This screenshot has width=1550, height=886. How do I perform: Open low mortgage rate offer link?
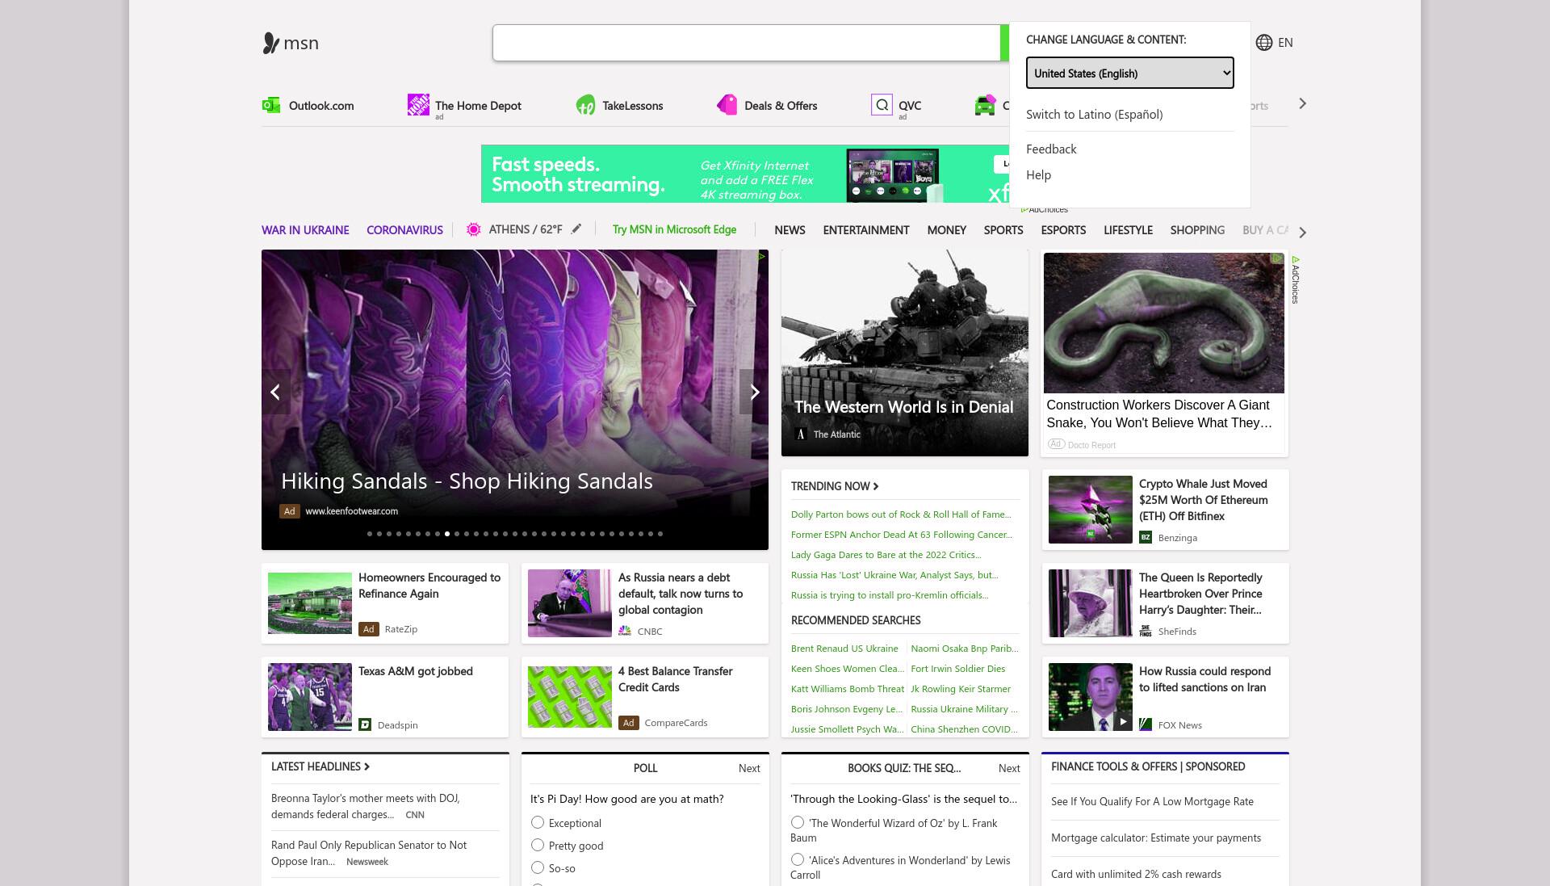pyautogui.click(x=1152, y=802)
